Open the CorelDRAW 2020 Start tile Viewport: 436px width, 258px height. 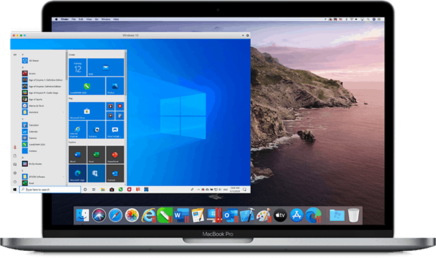[87, 86]
